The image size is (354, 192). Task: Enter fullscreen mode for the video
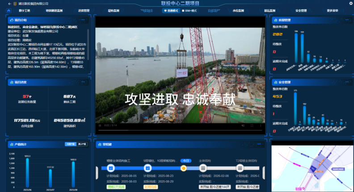pyautogui.click(x=252, y=125)
